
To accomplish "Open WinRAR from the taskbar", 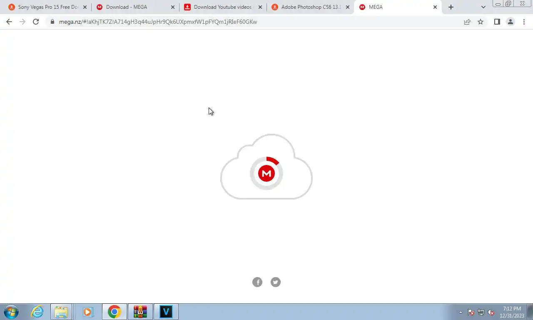I will point(140,312).
